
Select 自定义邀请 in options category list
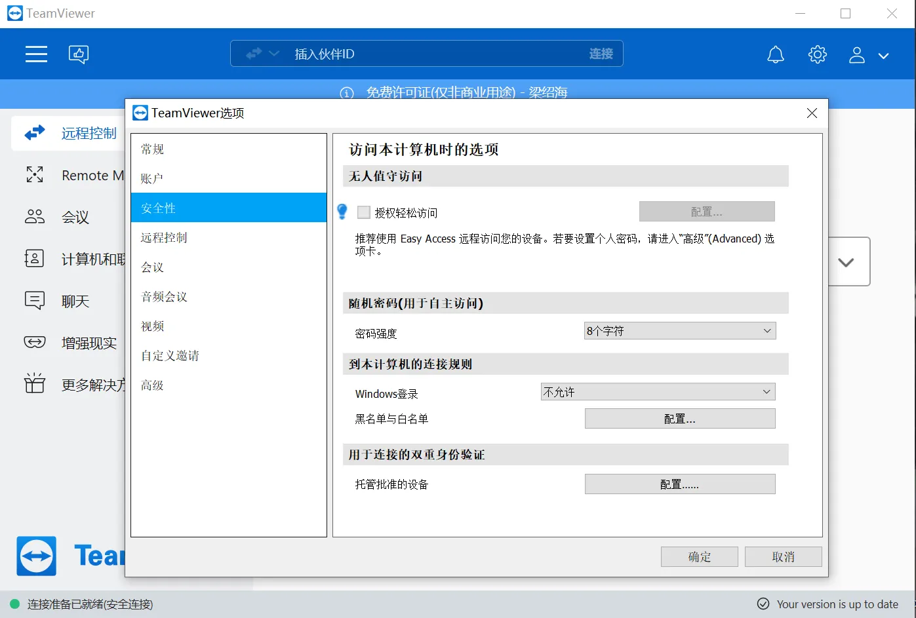[229, 355]
